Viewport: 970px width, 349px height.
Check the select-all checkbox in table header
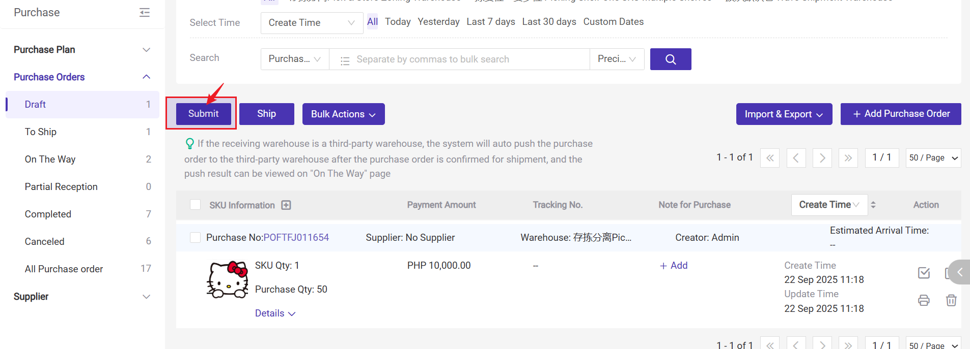tap(195, 205)
